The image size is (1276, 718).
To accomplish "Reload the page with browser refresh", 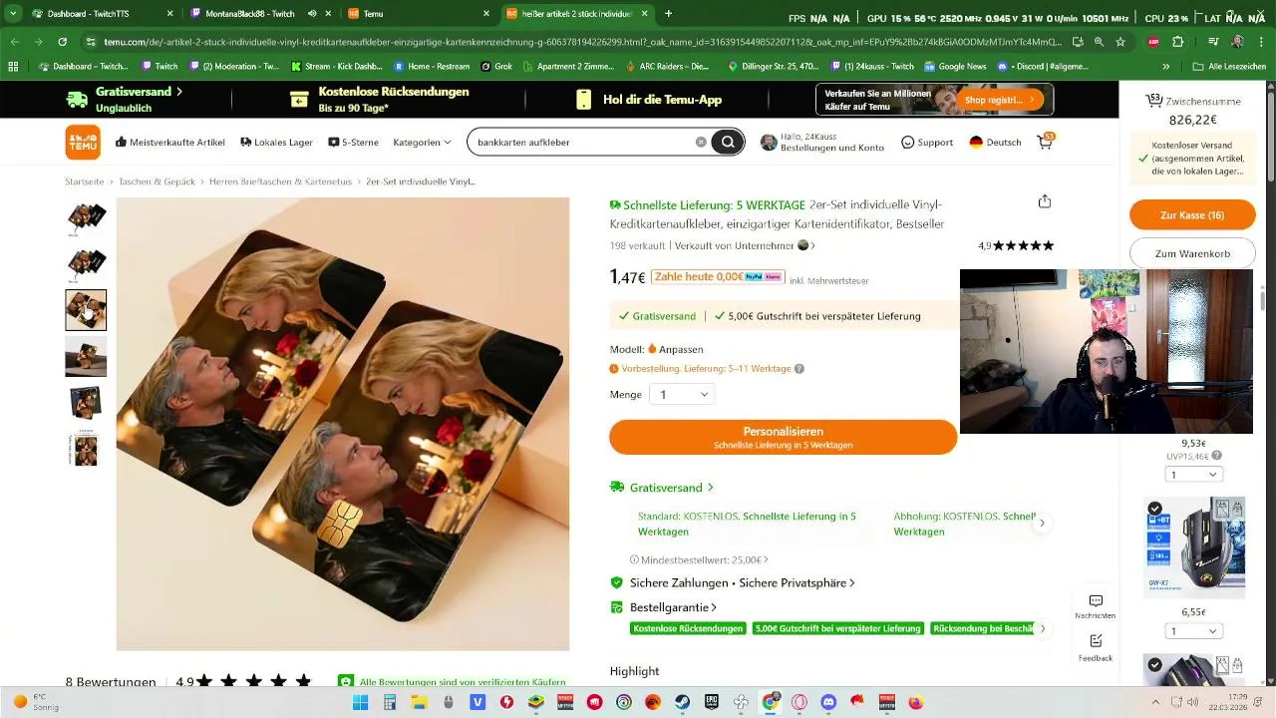I will point(62,42).
